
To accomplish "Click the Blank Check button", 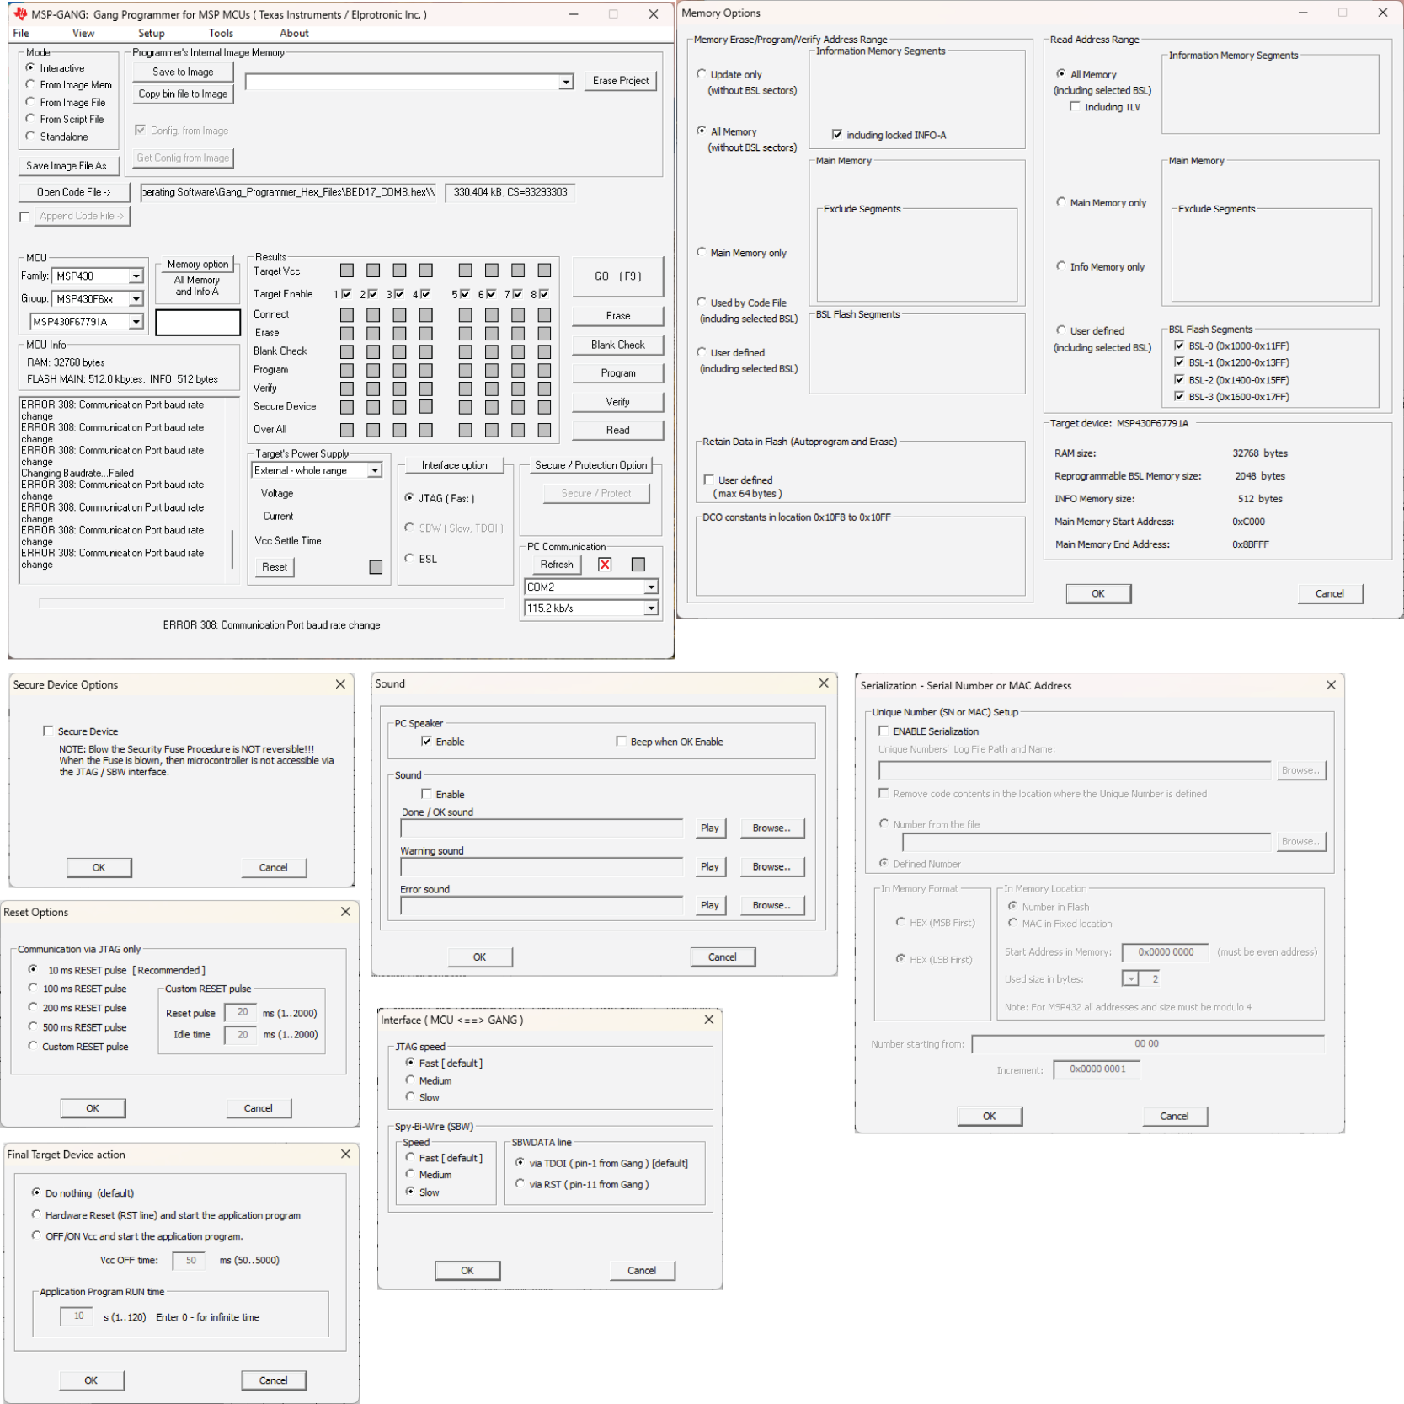I will tap(618, 346).
